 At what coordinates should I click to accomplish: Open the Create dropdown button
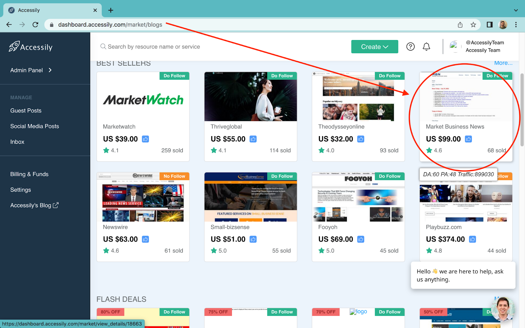pos(375,47)
